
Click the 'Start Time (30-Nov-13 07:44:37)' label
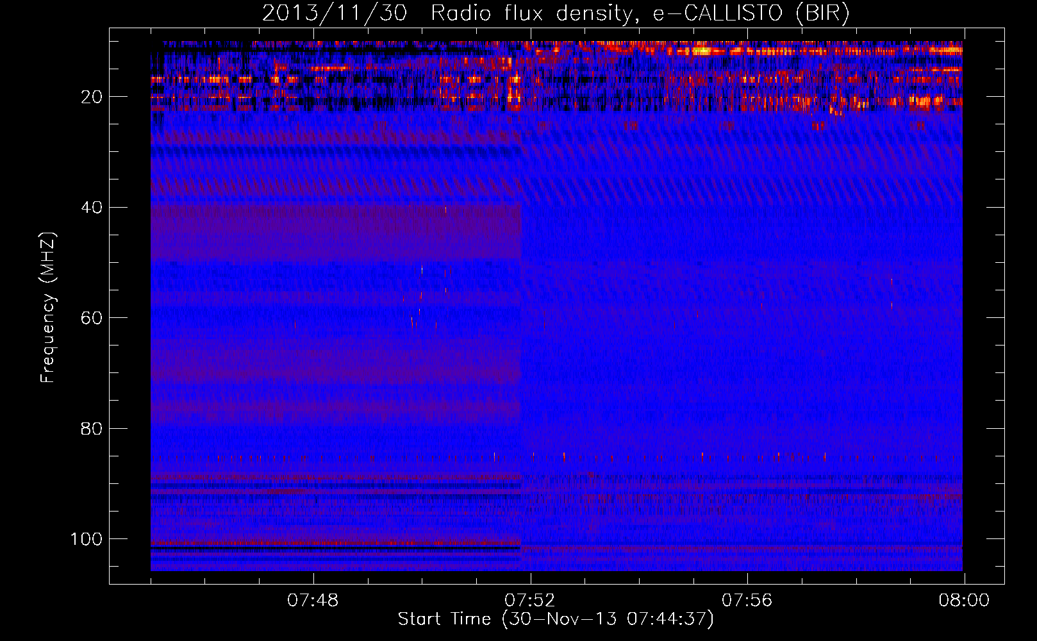pyautogui.click(x=556, y=619)
